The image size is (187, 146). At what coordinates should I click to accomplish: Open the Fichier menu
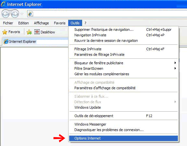pyautogui.click(x=8, y=23)
